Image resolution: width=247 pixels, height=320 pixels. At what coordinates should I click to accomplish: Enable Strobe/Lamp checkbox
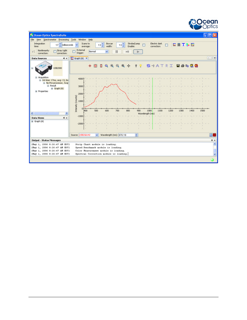click(x=144, y=45)
